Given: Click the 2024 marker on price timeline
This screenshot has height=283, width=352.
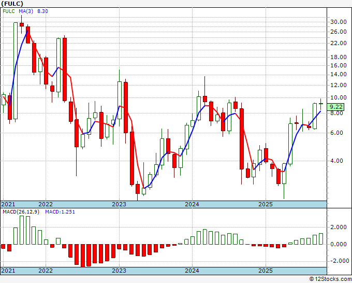Looking at the screenshot, I should pos(192,204).
